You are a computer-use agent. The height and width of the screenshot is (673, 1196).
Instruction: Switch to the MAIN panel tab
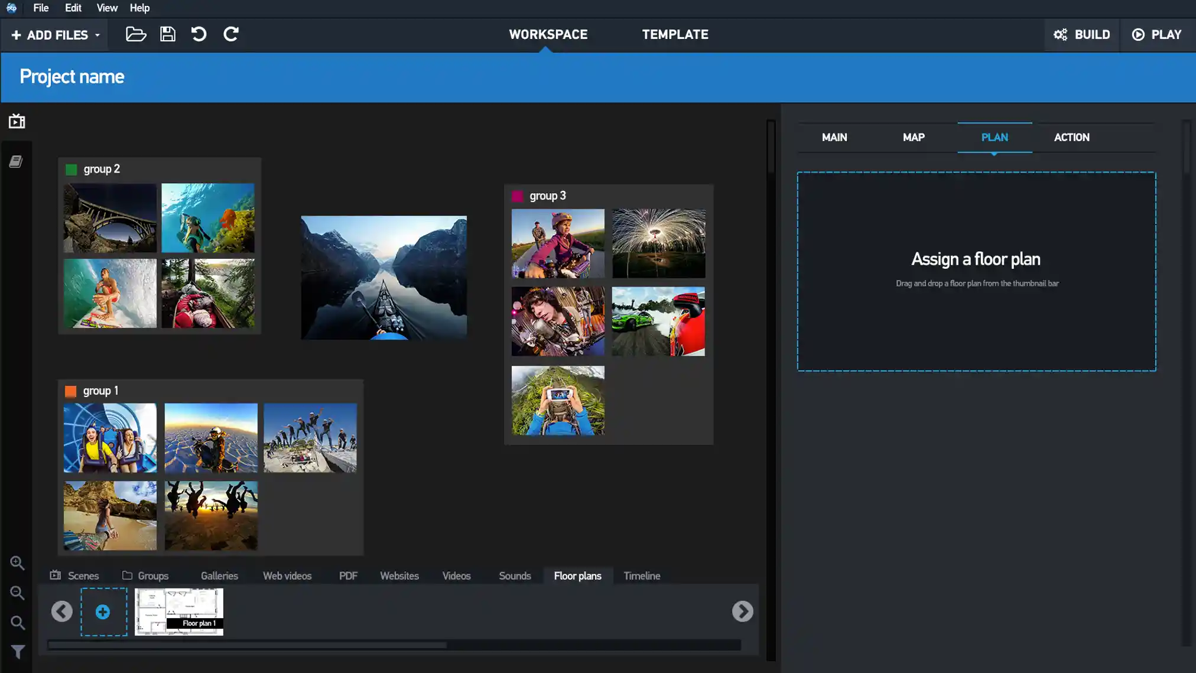tap(834, 137)
